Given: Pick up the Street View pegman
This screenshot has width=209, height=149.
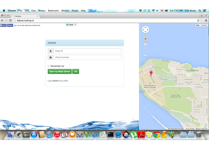Looking at the screenshot, I should click(x=146, y=39).
